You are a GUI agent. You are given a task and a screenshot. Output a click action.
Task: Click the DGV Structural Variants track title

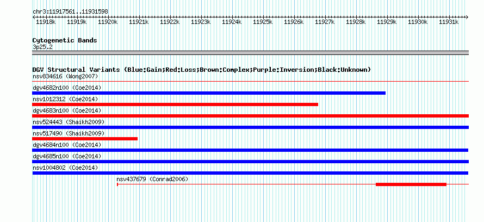pyautogui.click(x=202, y=70)
